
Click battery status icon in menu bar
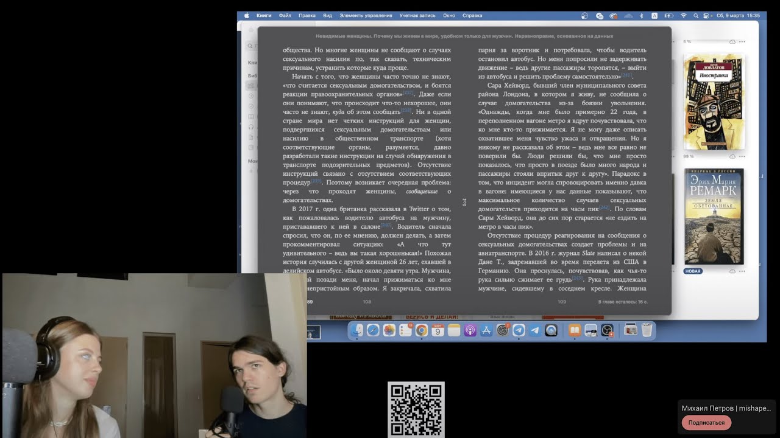click(669, 15)
